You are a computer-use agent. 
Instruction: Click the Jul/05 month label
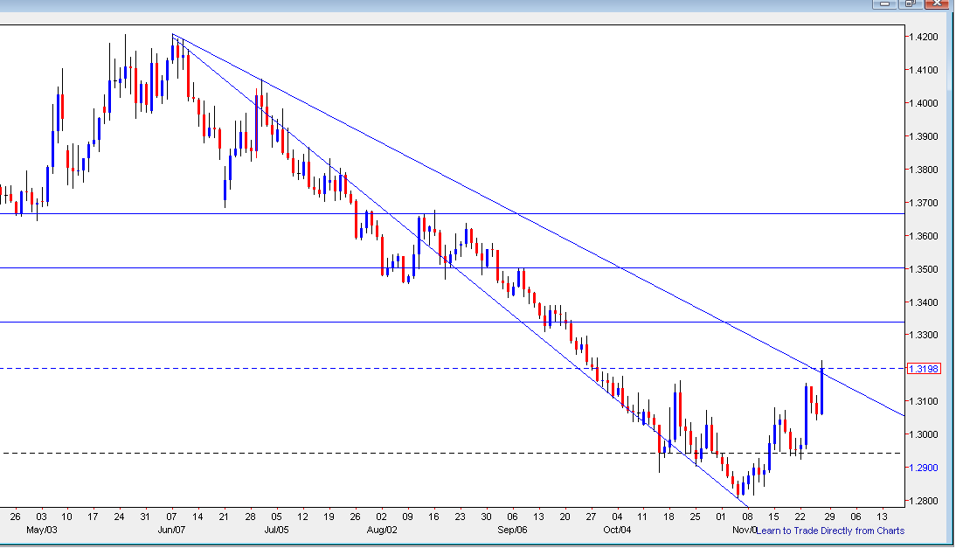click(276, 530)
